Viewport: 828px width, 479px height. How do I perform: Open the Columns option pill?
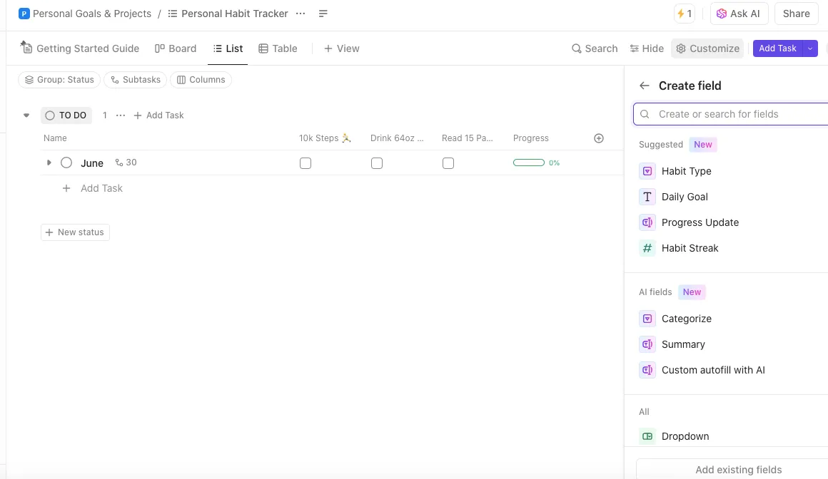click(201, 80)
